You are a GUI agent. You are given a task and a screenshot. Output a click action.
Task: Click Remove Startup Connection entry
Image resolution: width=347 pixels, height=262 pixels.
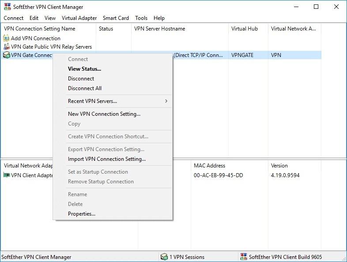pyautogui.click(x=113, y=182)
